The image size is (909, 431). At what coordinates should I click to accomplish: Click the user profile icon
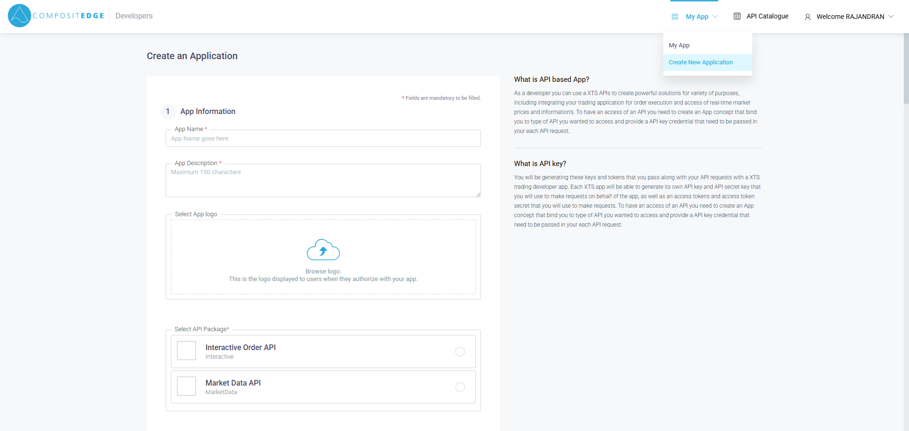click(x=808, y=17)
